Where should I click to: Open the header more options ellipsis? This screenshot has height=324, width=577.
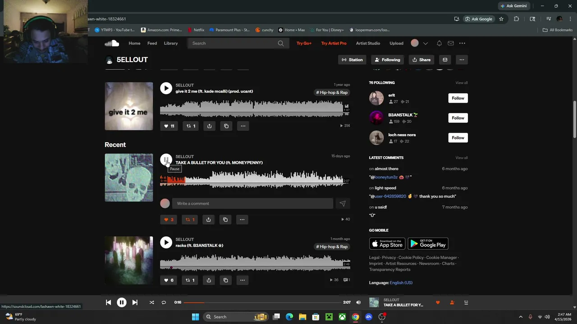(x=462, y=43)
